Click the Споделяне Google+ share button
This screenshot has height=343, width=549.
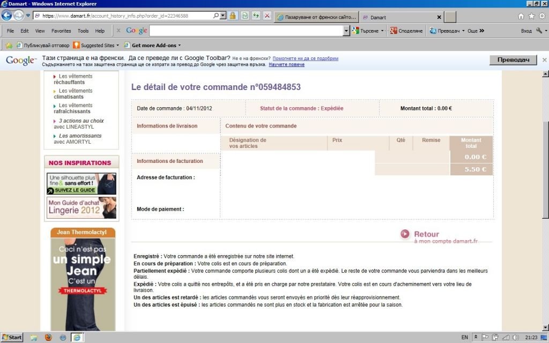click(406, 31)
